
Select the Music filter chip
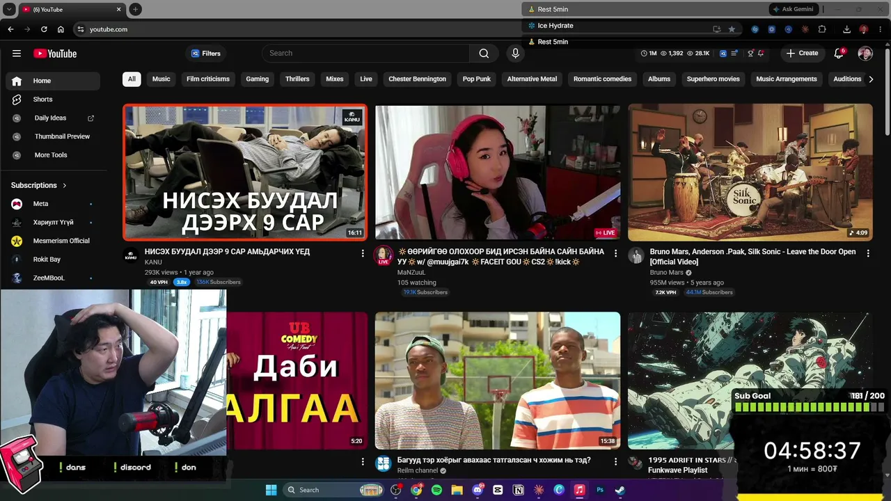(161, 79)
